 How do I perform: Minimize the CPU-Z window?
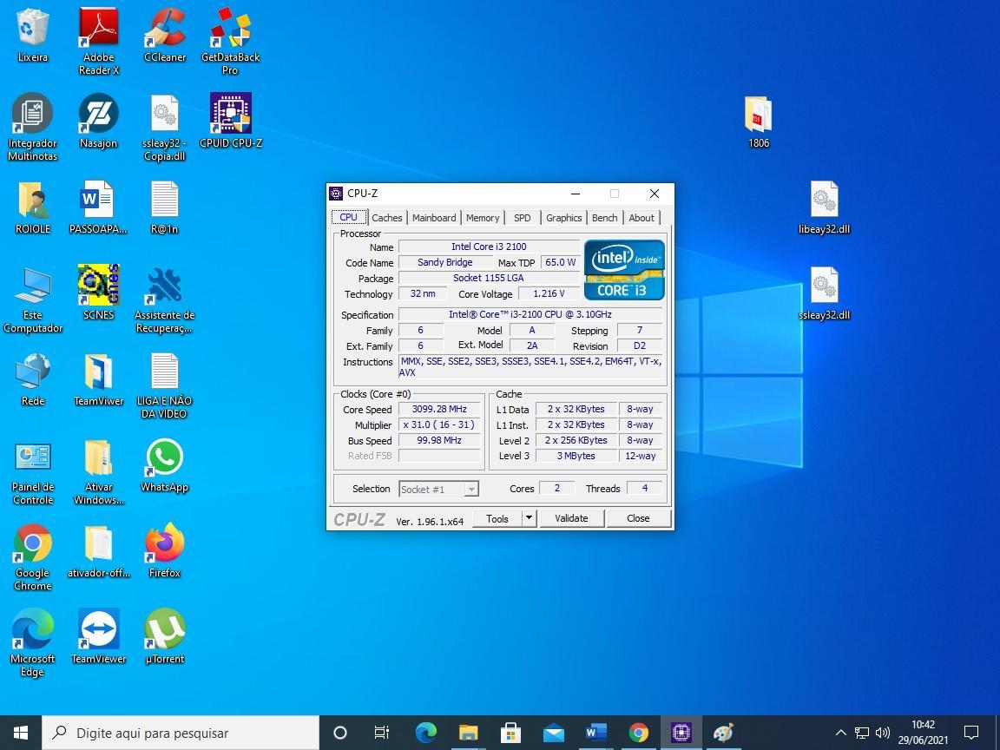pos(576,194)
